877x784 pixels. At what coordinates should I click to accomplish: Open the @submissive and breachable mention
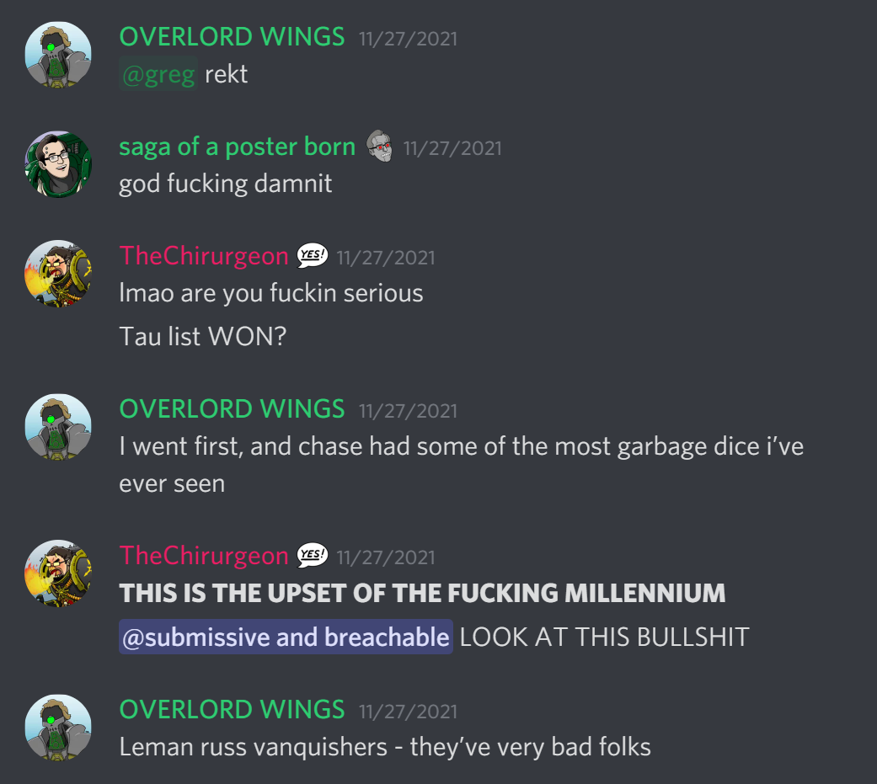pyautogui.click(x=286, y=637)
